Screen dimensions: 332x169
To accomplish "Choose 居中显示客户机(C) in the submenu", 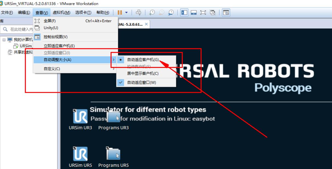I will [146, 73].
